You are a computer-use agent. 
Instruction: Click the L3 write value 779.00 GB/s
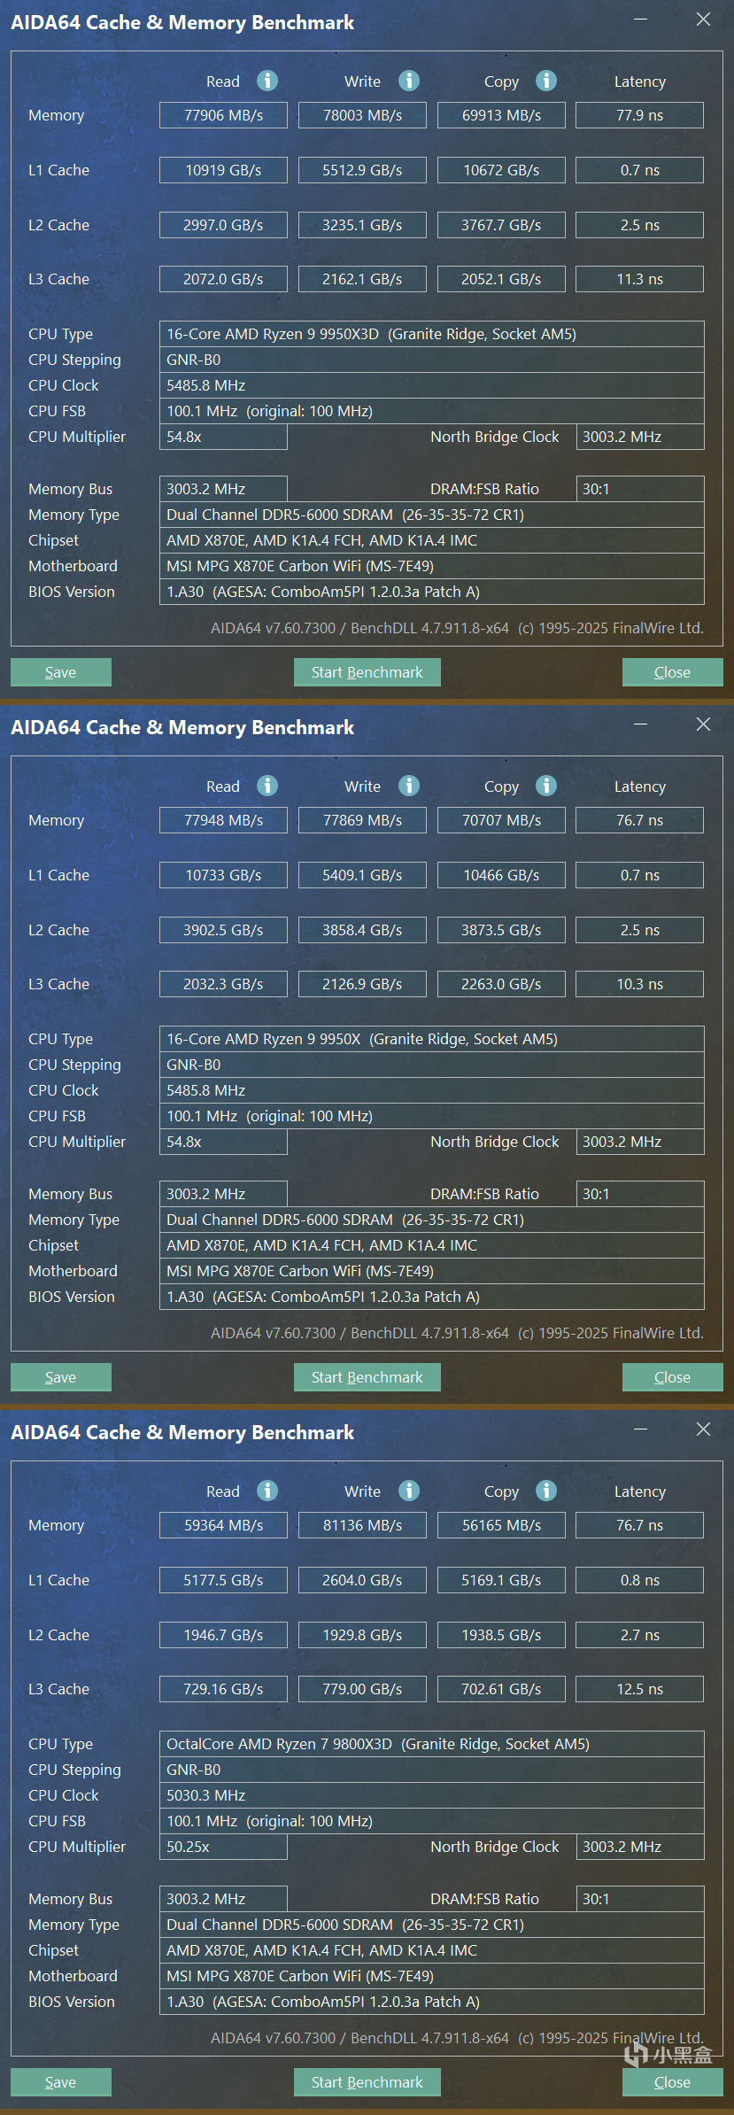coord(362,1689)
